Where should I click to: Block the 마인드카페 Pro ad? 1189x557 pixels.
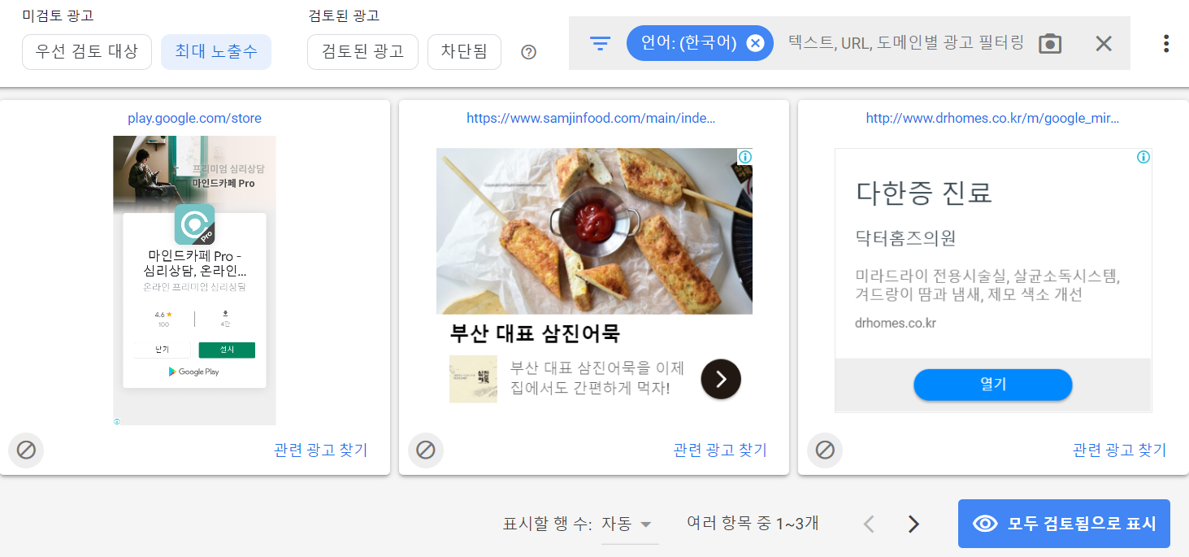pos(26,450)
